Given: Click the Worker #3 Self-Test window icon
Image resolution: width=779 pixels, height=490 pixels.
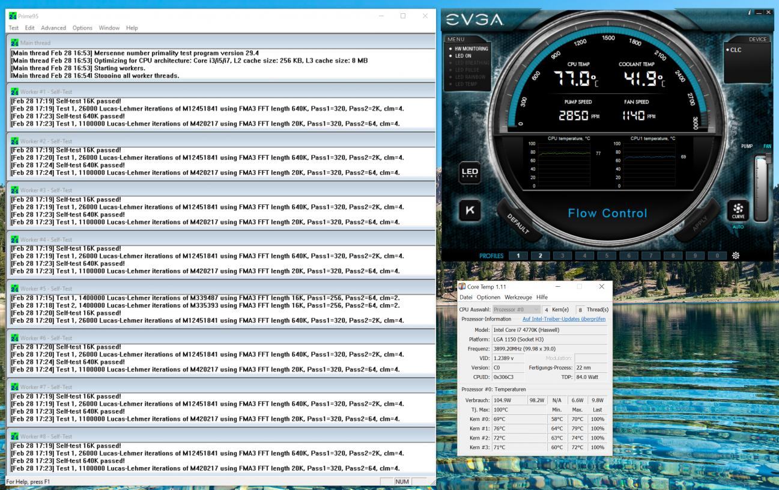Looking at the screenshot, I should (15, 190).
